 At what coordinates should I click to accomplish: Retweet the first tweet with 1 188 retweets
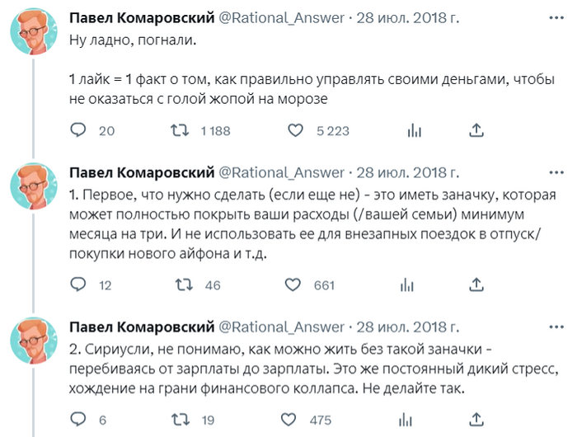tap(179, 130)
